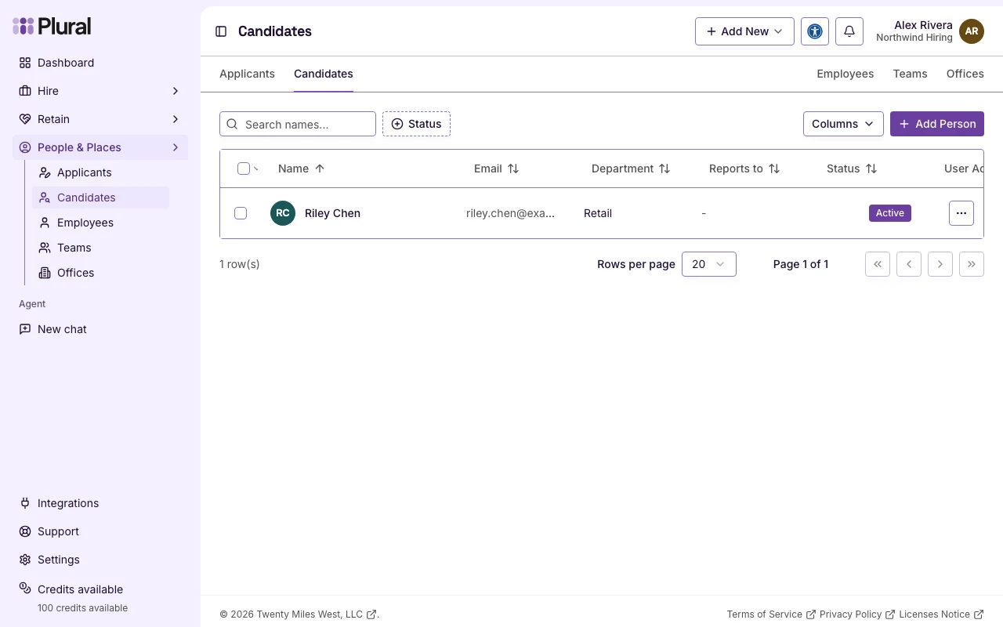This screenshot has height=627, width=1003.
Task: Collapse People & Places section
Action: (100, 147)
